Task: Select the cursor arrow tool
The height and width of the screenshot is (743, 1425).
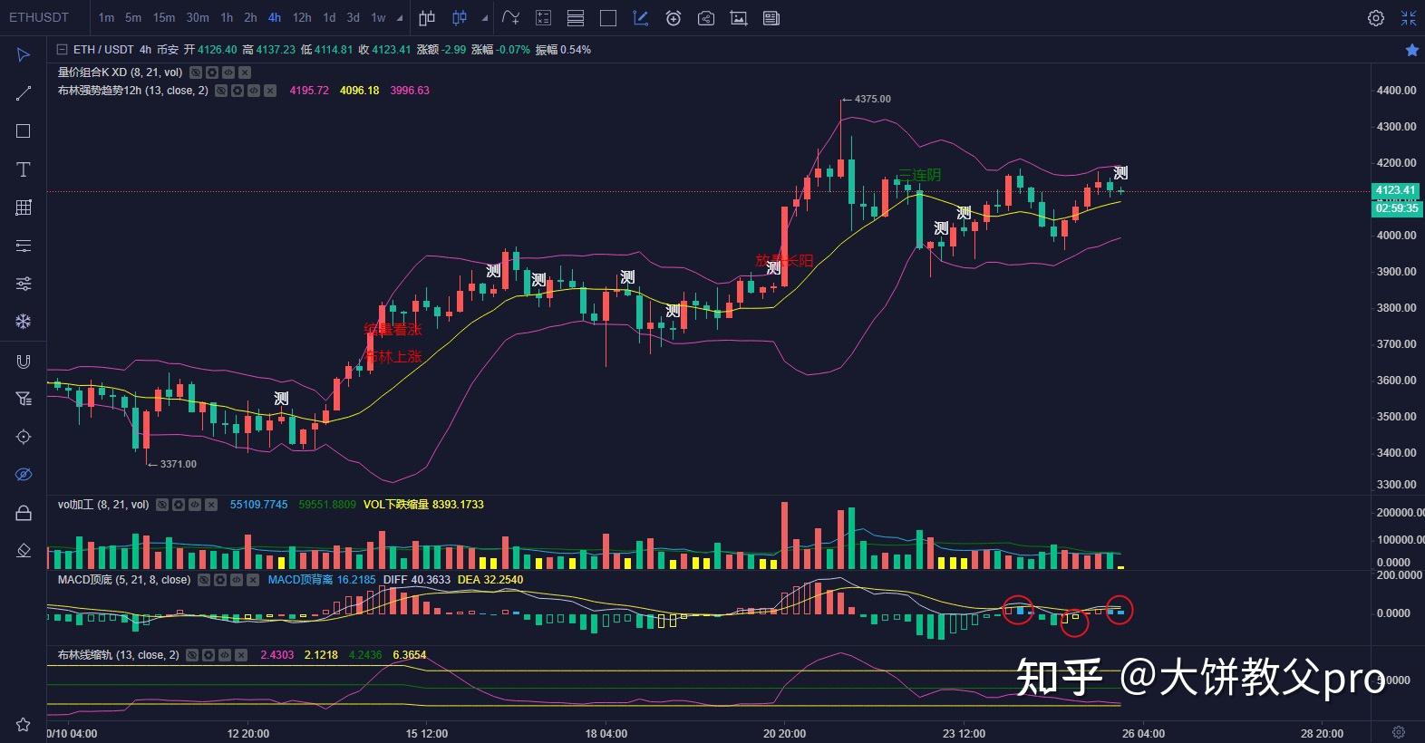Action: tap(24, 55)
